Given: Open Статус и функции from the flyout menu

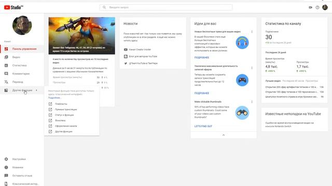Looking at the screenshot, I should [64, 115].
